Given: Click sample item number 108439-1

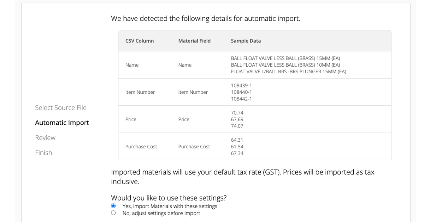Looking at the screenshot, I should point(241,86).
